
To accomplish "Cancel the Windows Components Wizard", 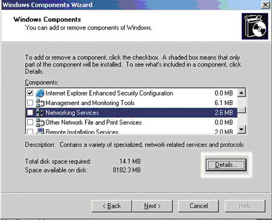I will [x=198, y=206].
